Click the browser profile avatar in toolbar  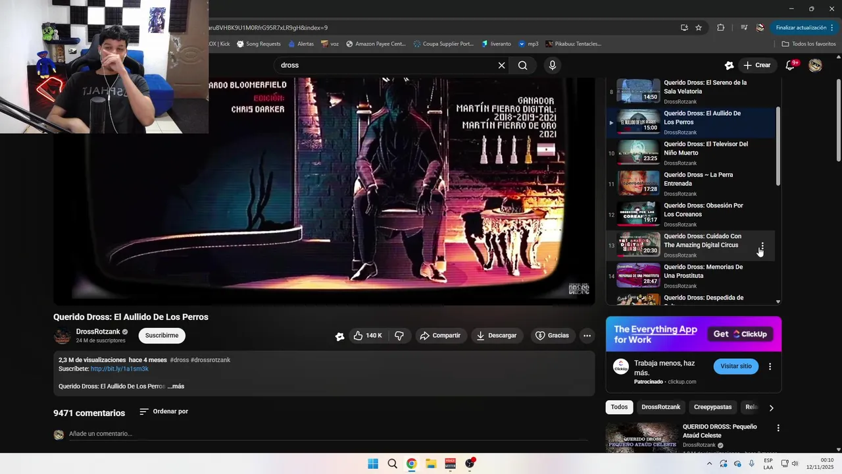coord(760,28)
